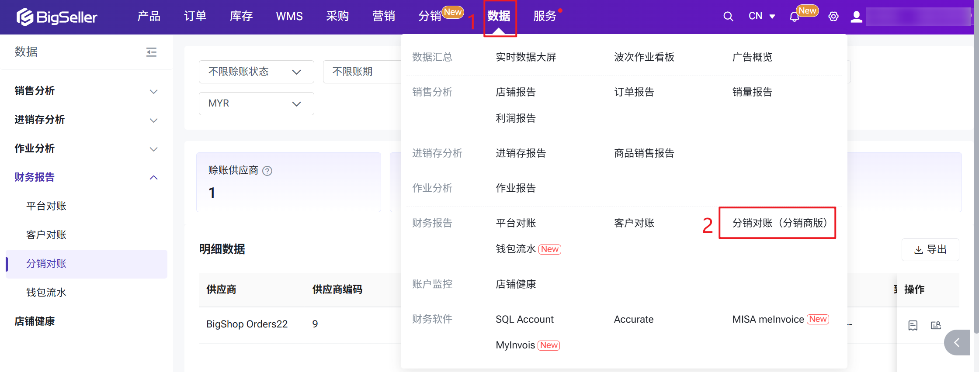The image size is (979, 372).
Task: Collapse the 数据 sidebar menu icon
Action: click(151, 52)
